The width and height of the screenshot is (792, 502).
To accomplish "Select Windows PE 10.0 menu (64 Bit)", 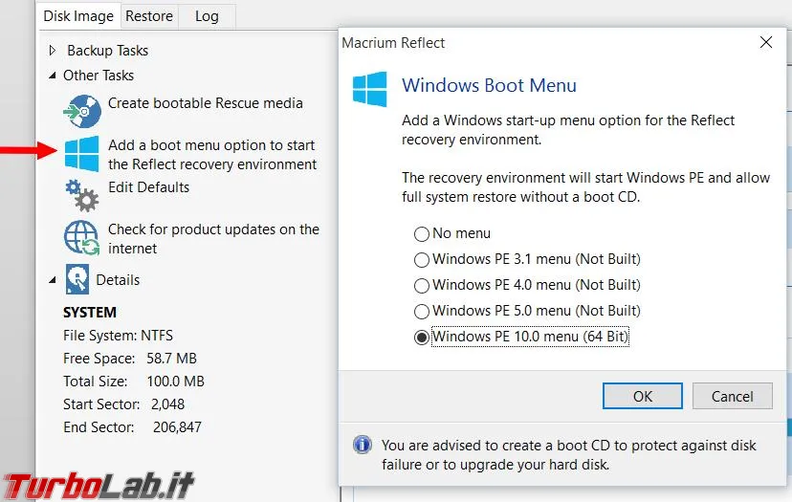I will [x=422, y=337].
